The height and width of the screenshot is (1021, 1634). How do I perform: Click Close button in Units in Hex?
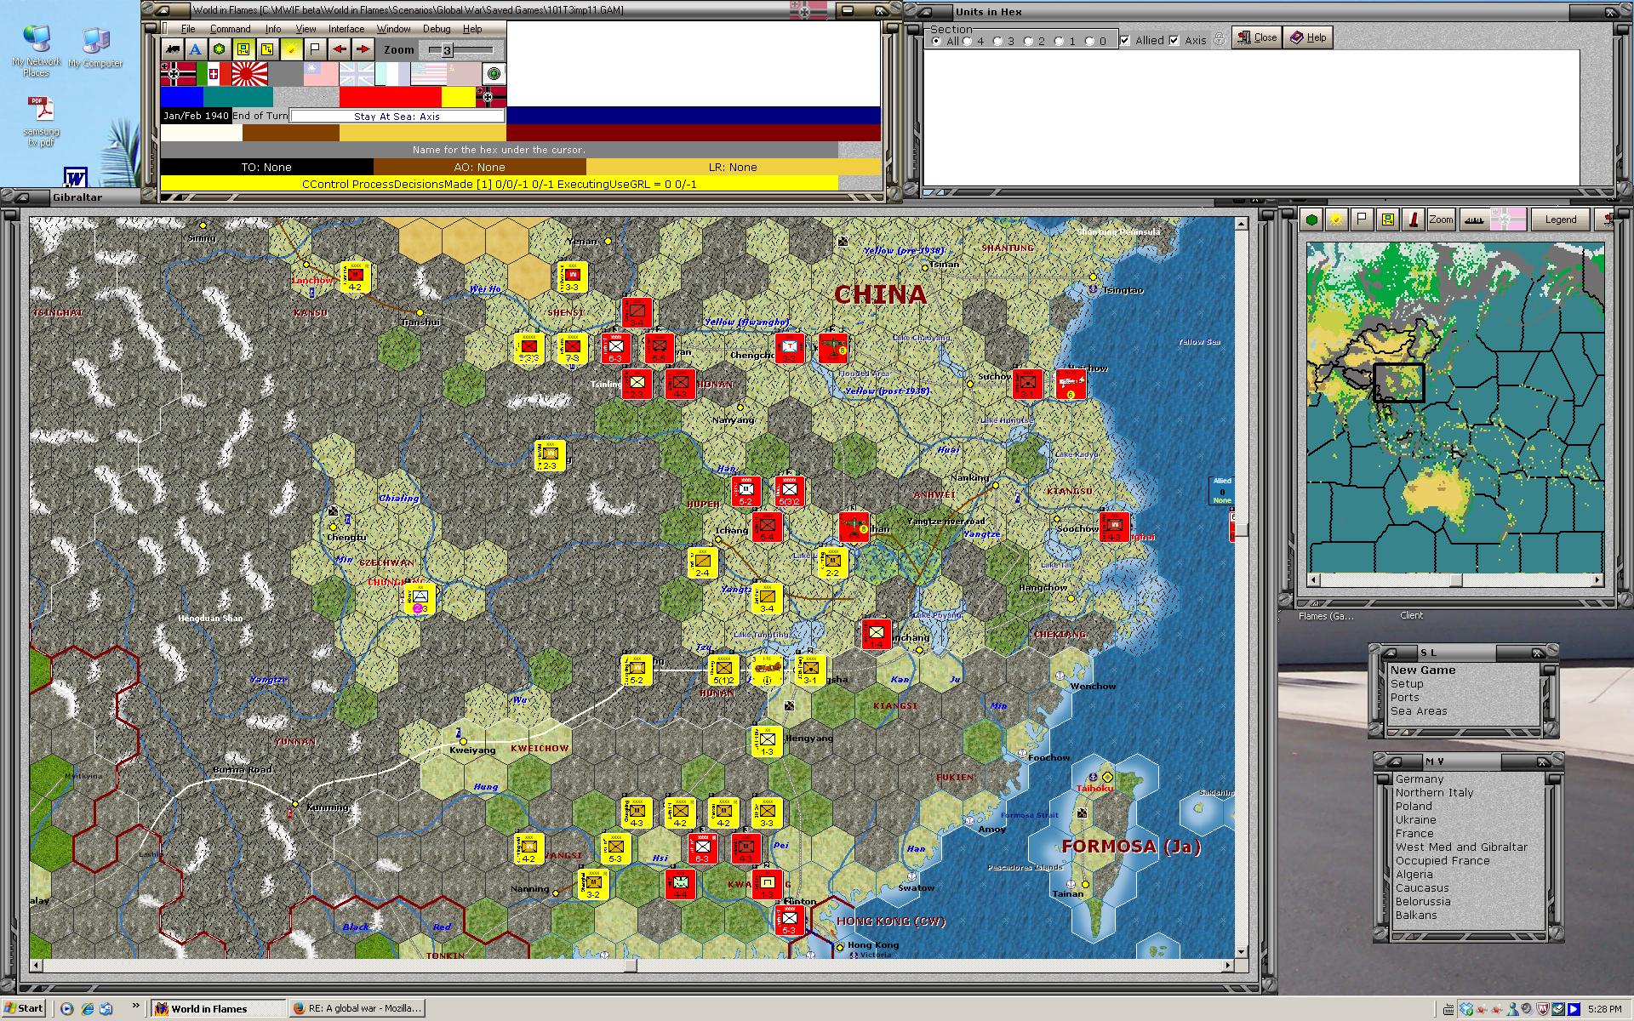[x=1257, y=37]
